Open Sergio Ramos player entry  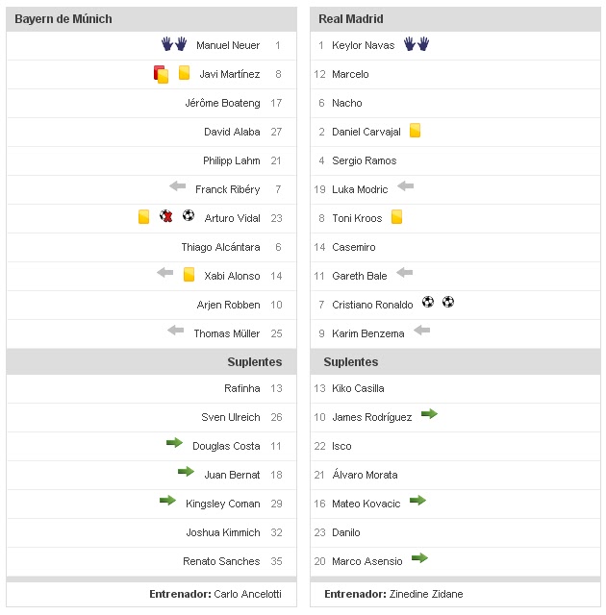tap(364, 160)
